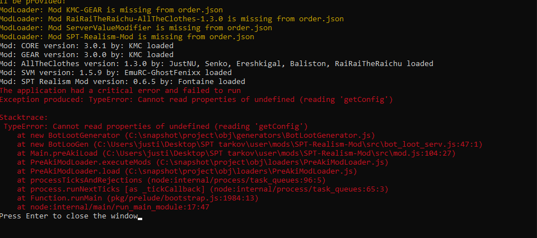Click the 'Exception produced: TypeError' line

pos(196,100)
